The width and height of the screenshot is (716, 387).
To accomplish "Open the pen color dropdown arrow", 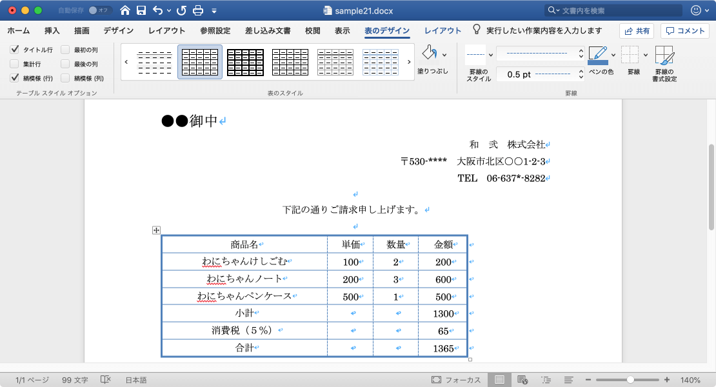I will [613, 55].
